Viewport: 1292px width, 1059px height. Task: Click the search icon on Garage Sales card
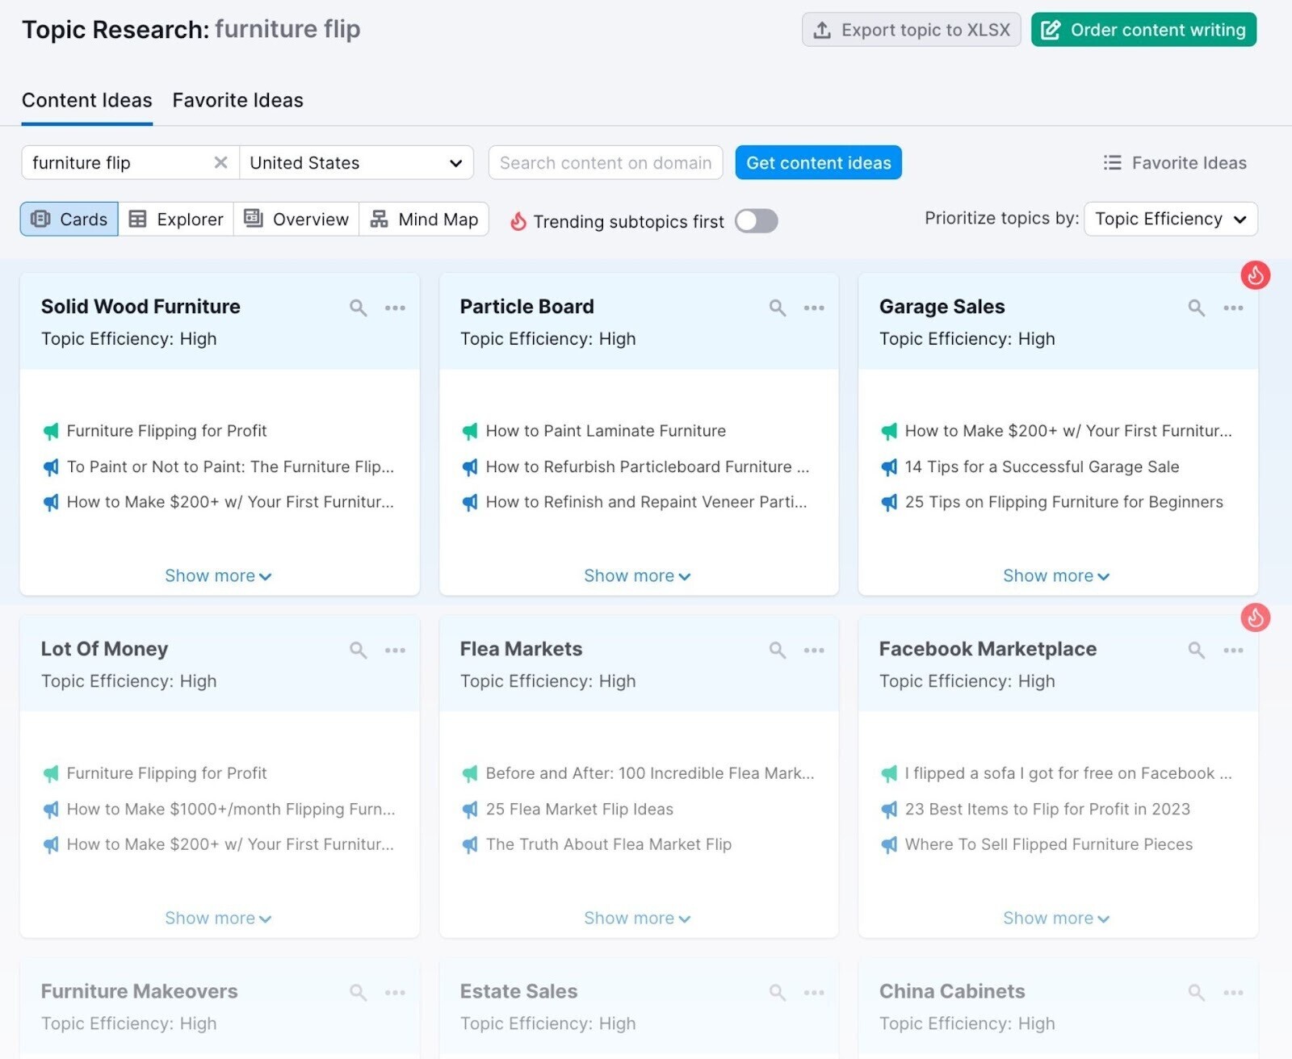[1196, 308]
